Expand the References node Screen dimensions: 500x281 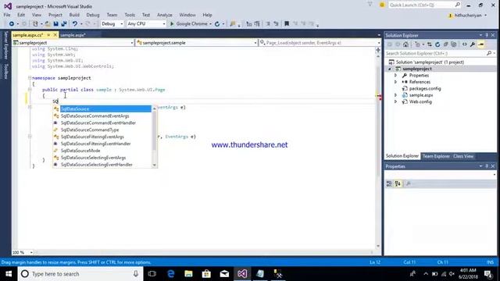(x=396, y=82)
